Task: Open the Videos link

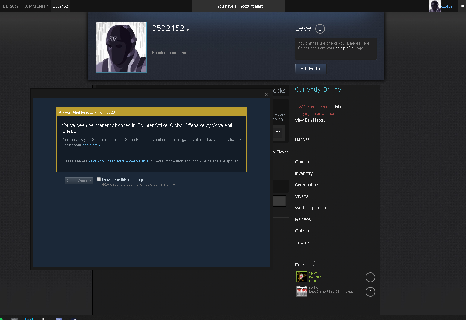Action: coord(302,196)
